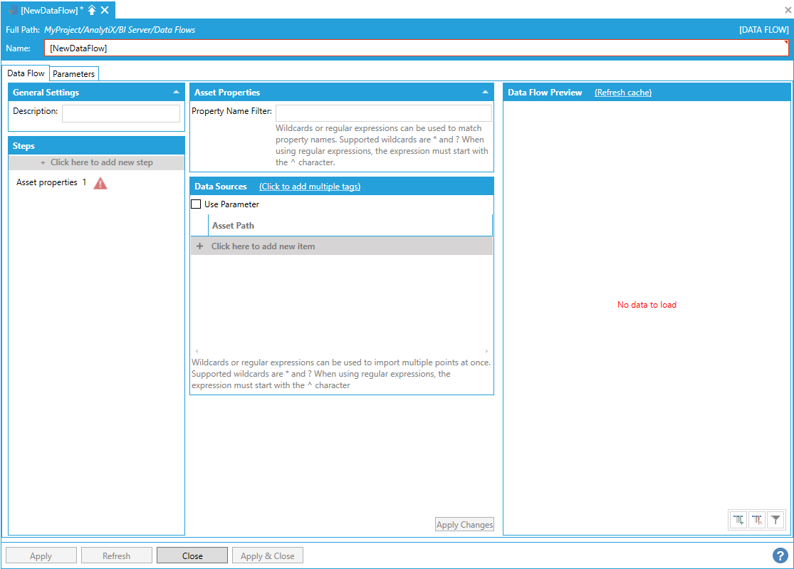This screenshot has height=569, width=794.
Task: Select the Data Flow tab
Action: [x=26, y=73]
